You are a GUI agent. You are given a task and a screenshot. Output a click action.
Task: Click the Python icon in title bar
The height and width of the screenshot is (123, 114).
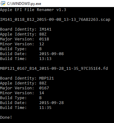(x=3, y=3)
